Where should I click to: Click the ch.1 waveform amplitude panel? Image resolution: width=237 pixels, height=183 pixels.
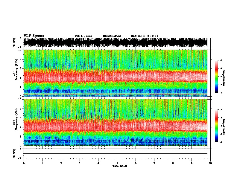115,42
